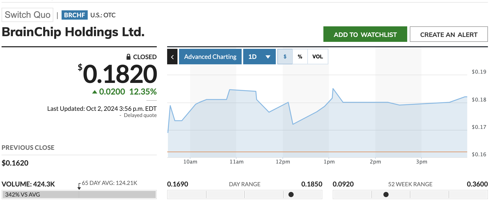Switch chart to dollar price view
The width and height of the screenshot is (490, 202).
(x=285, y=57)
